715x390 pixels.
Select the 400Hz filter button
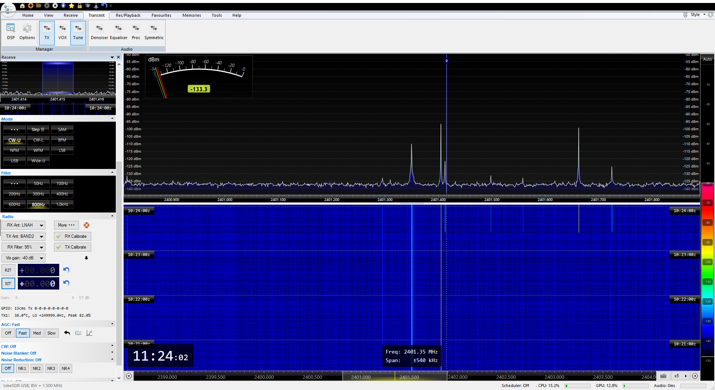pyautogui.click(x=62, y=194)
